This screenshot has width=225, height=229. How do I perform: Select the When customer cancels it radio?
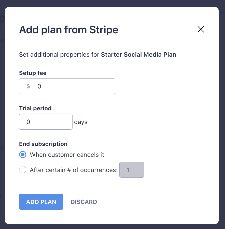[23, 155]
